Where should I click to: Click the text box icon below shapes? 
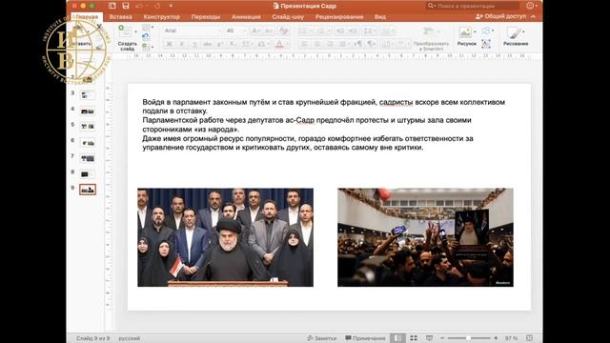click(486, 44)
